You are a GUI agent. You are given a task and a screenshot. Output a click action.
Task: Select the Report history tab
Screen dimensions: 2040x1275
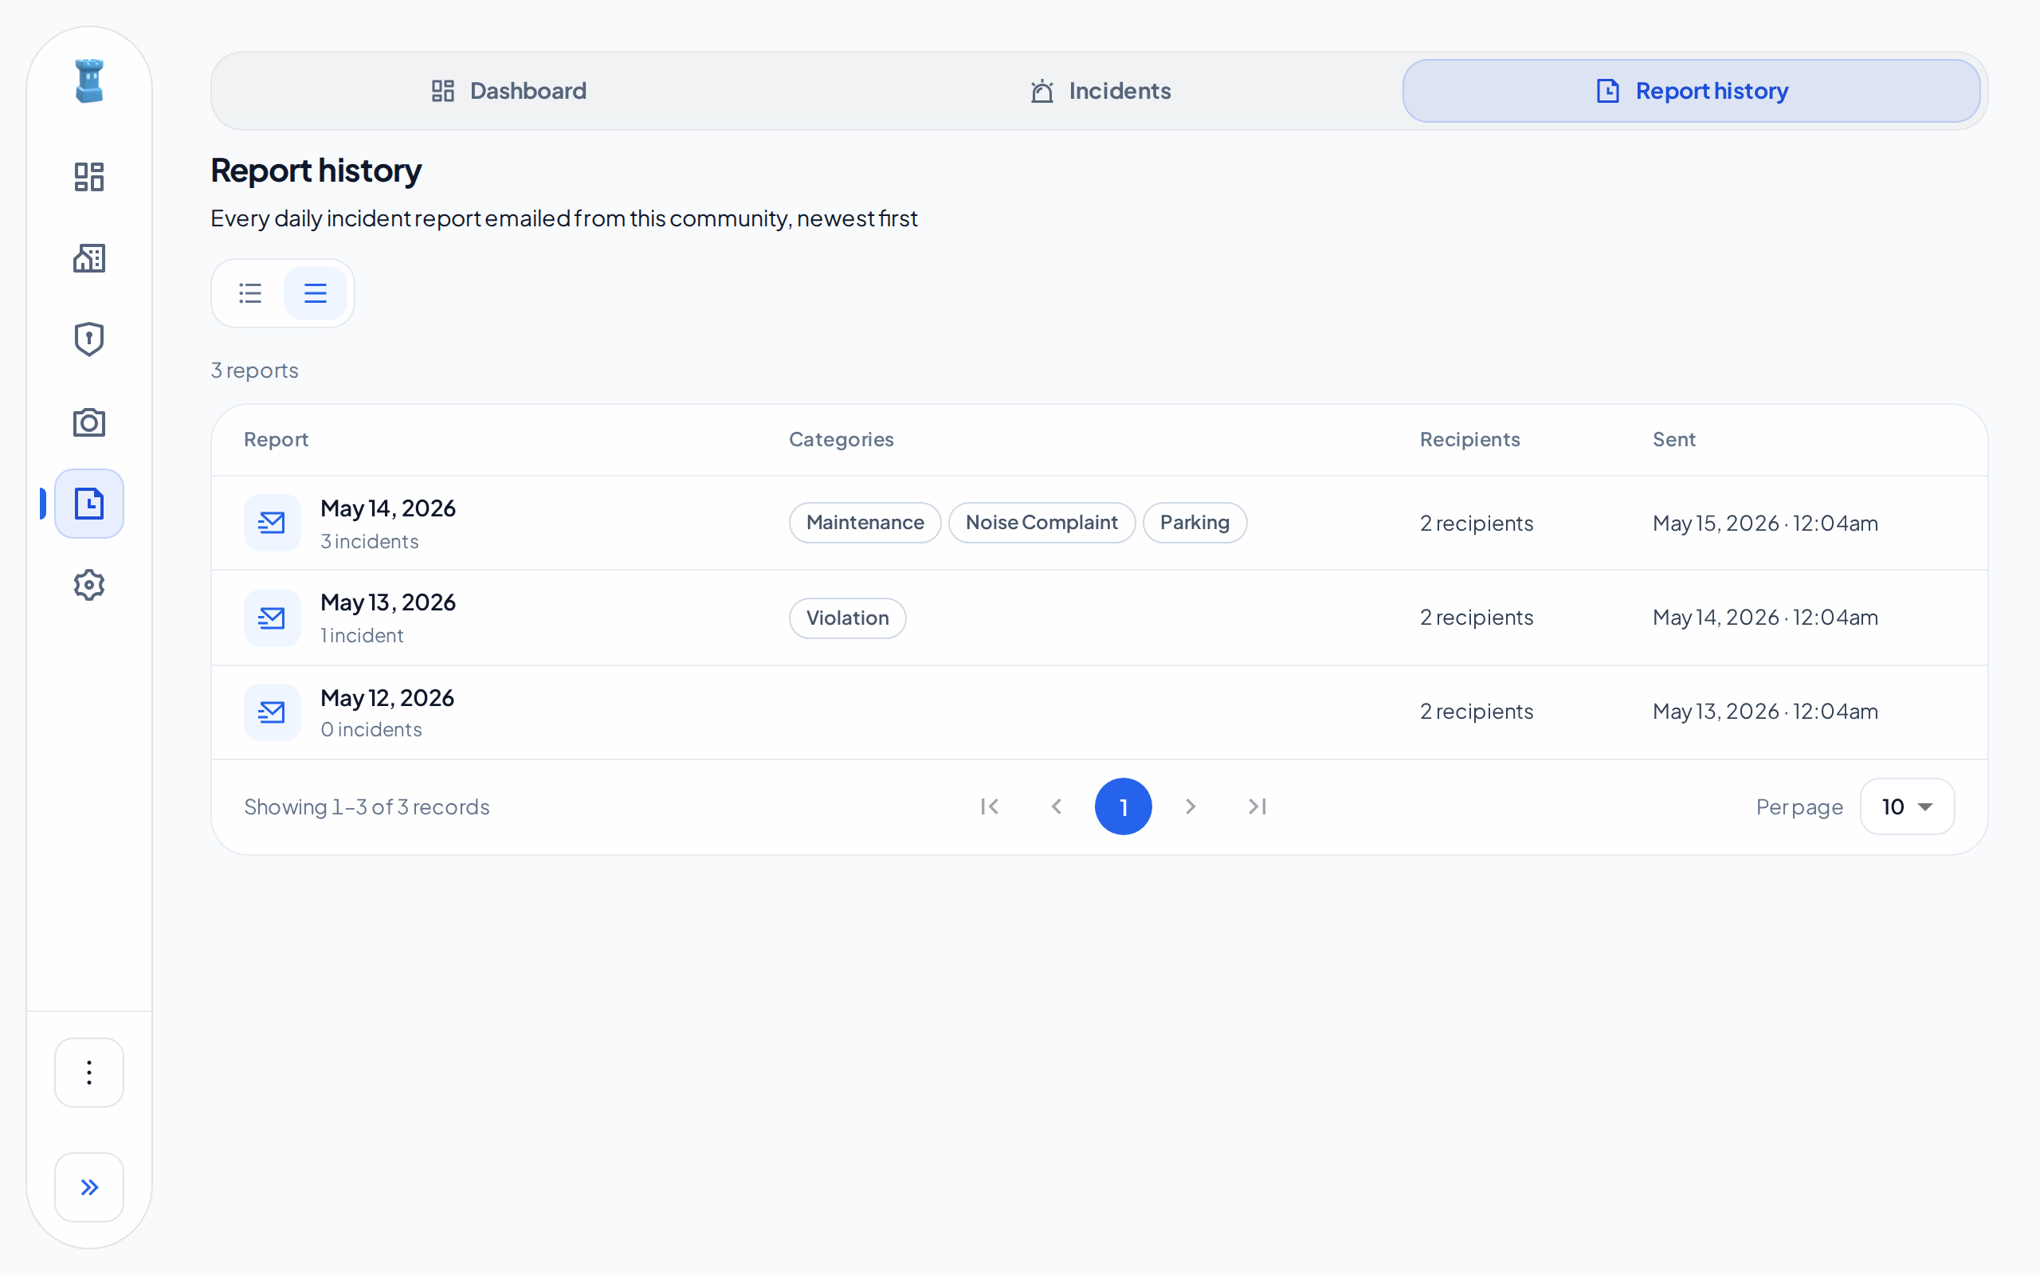[x=1691, y=91]
